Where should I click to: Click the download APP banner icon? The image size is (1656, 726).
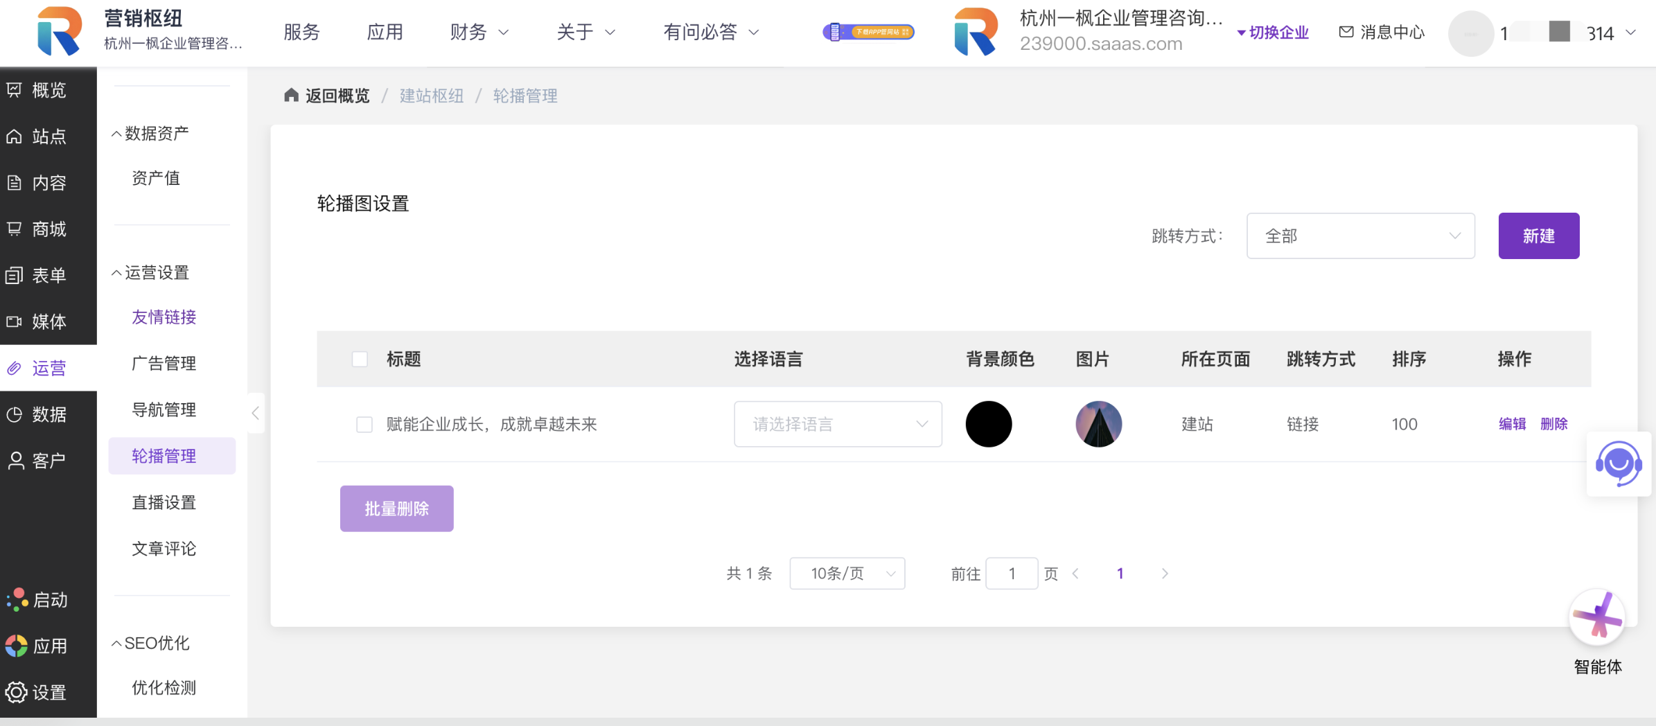click(x=868, y=32)
